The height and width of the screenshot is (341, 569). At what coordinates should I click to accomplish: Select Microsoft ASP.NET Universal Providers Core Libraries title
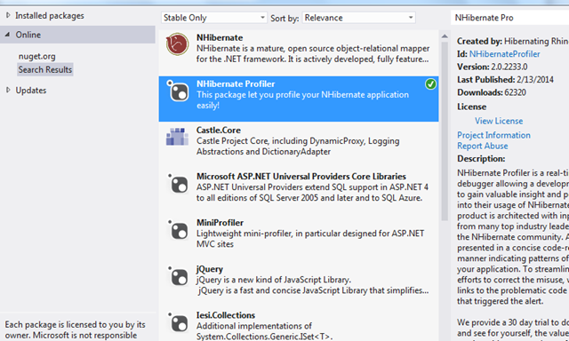[301, 176]
